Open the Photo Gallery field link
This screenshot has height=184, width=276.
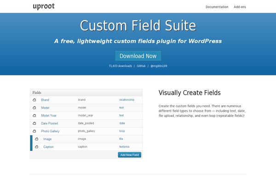(x=50, y=131)
